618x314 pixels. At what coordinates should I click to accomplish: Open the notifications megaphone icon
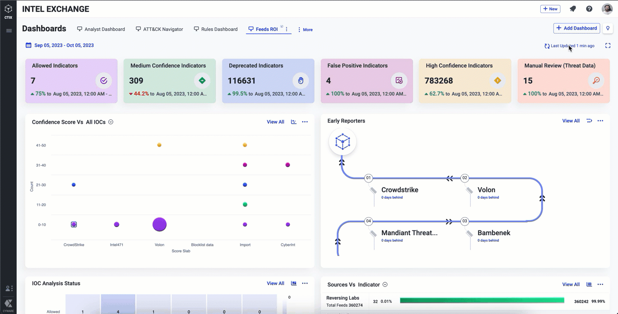(x=572, y=9)
